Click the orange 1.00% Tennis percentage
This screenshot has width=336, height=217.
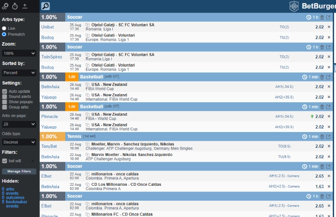coord(52,137)
